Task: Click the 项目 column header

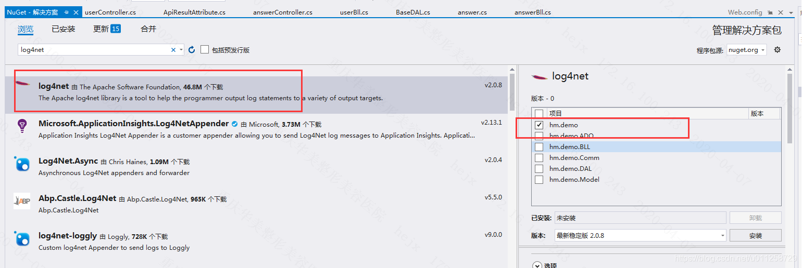Action: (648, 113)
